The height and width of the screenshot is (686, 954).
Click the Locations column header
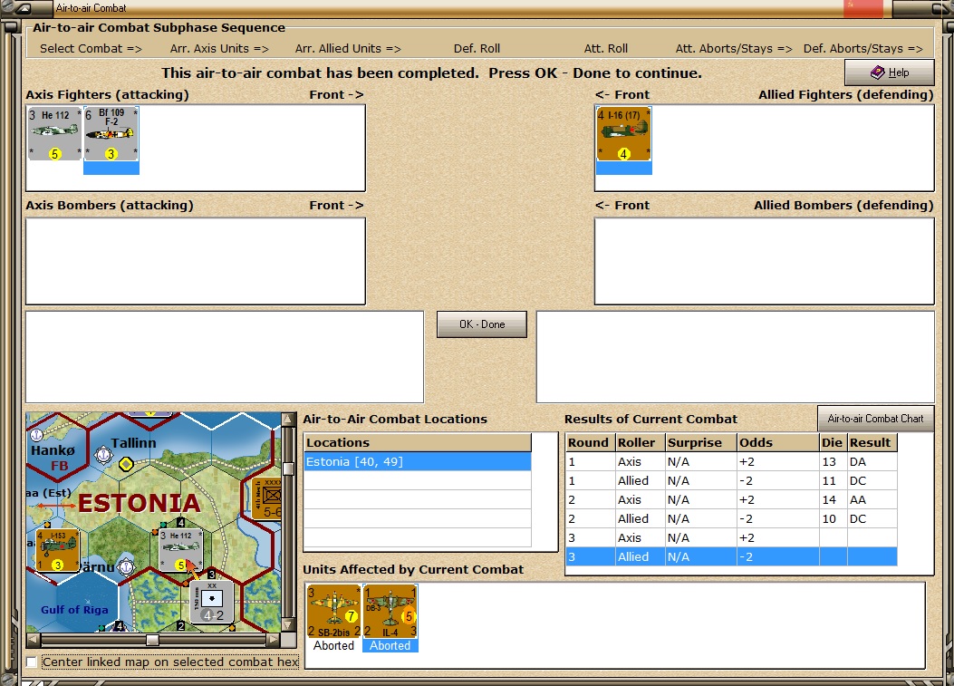coord(418,442)
